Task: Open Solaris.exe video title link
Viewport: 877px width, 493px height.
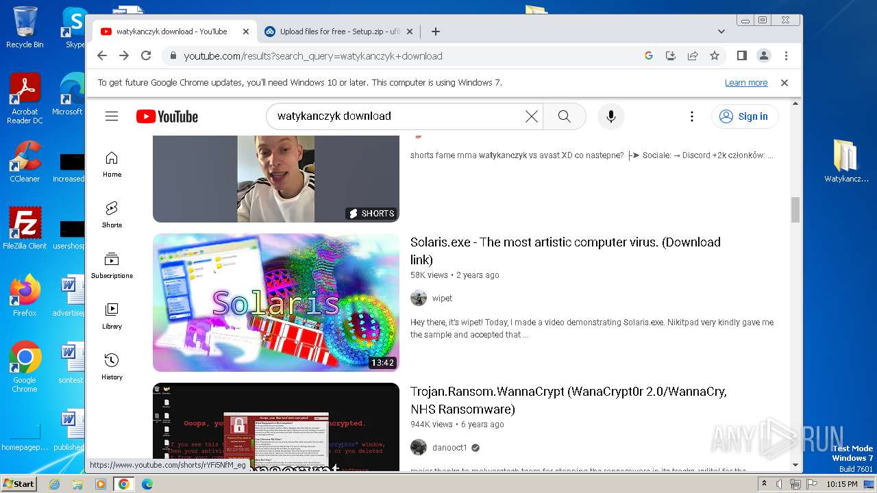Action: point(565,251)
